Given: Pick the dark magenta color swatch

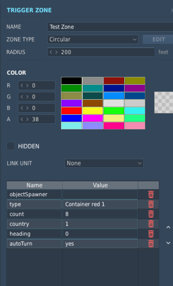Looking at the screenshot, I should 135,88.
